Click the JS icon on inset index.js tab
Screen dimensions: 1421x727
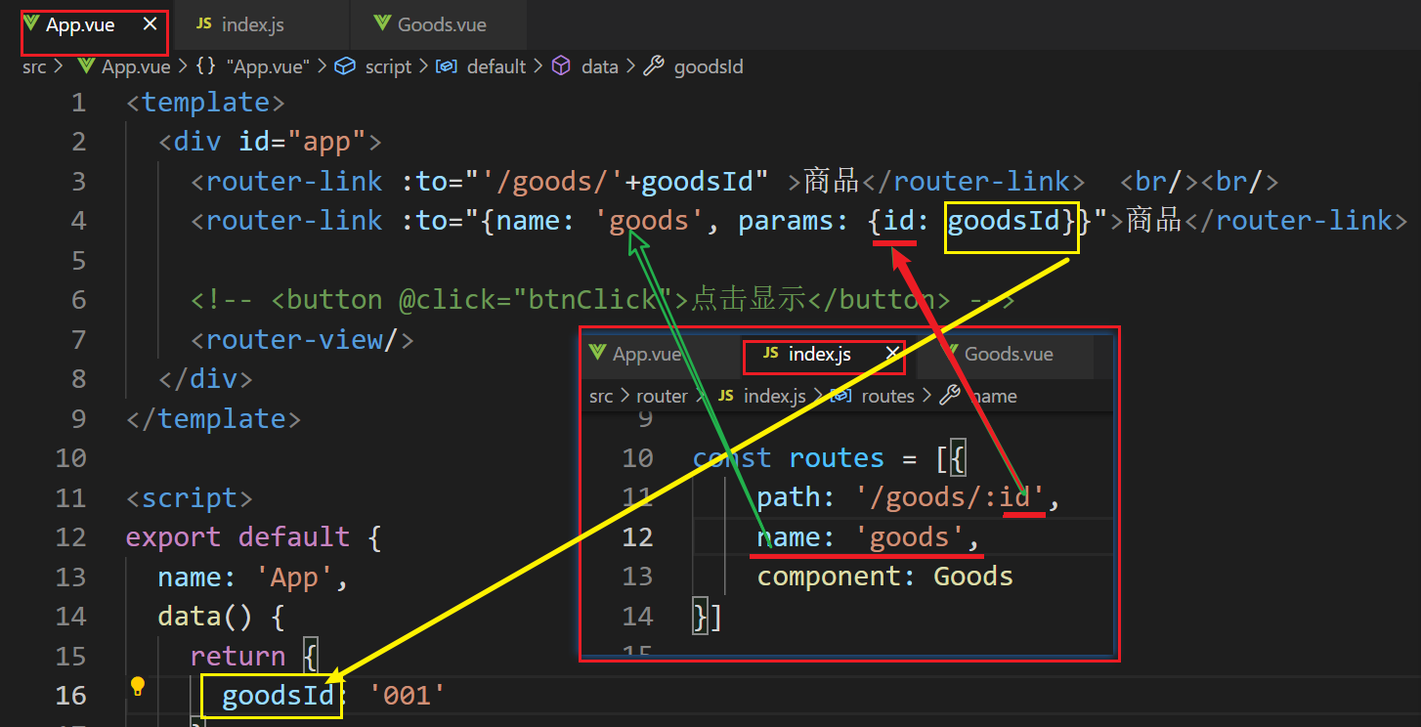[x=771, y=354]
